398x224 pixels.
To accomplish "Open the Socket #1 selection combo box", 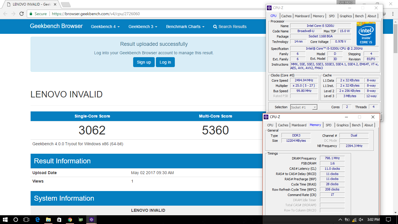I will click(x=304, y=107).
